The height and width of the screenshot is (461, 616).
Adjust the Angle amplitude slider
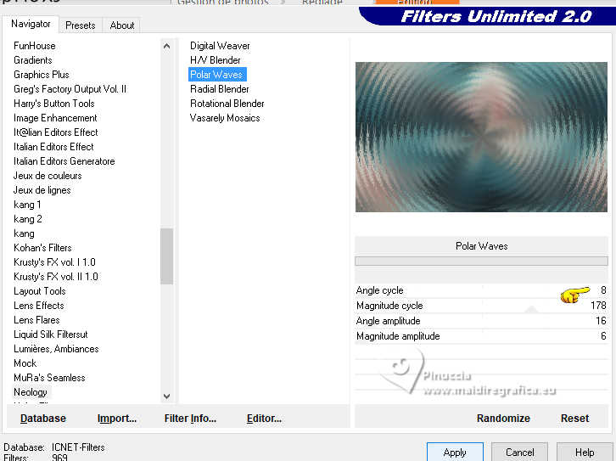481,321
